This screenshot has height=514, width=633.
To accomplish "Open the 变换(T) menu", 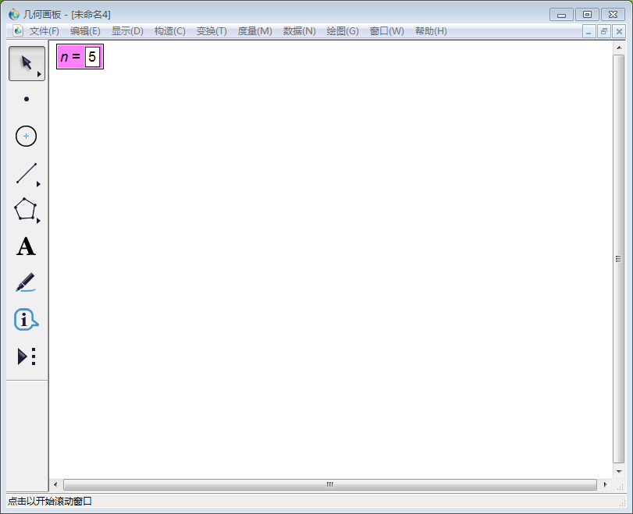I will [x=212, y=31].
